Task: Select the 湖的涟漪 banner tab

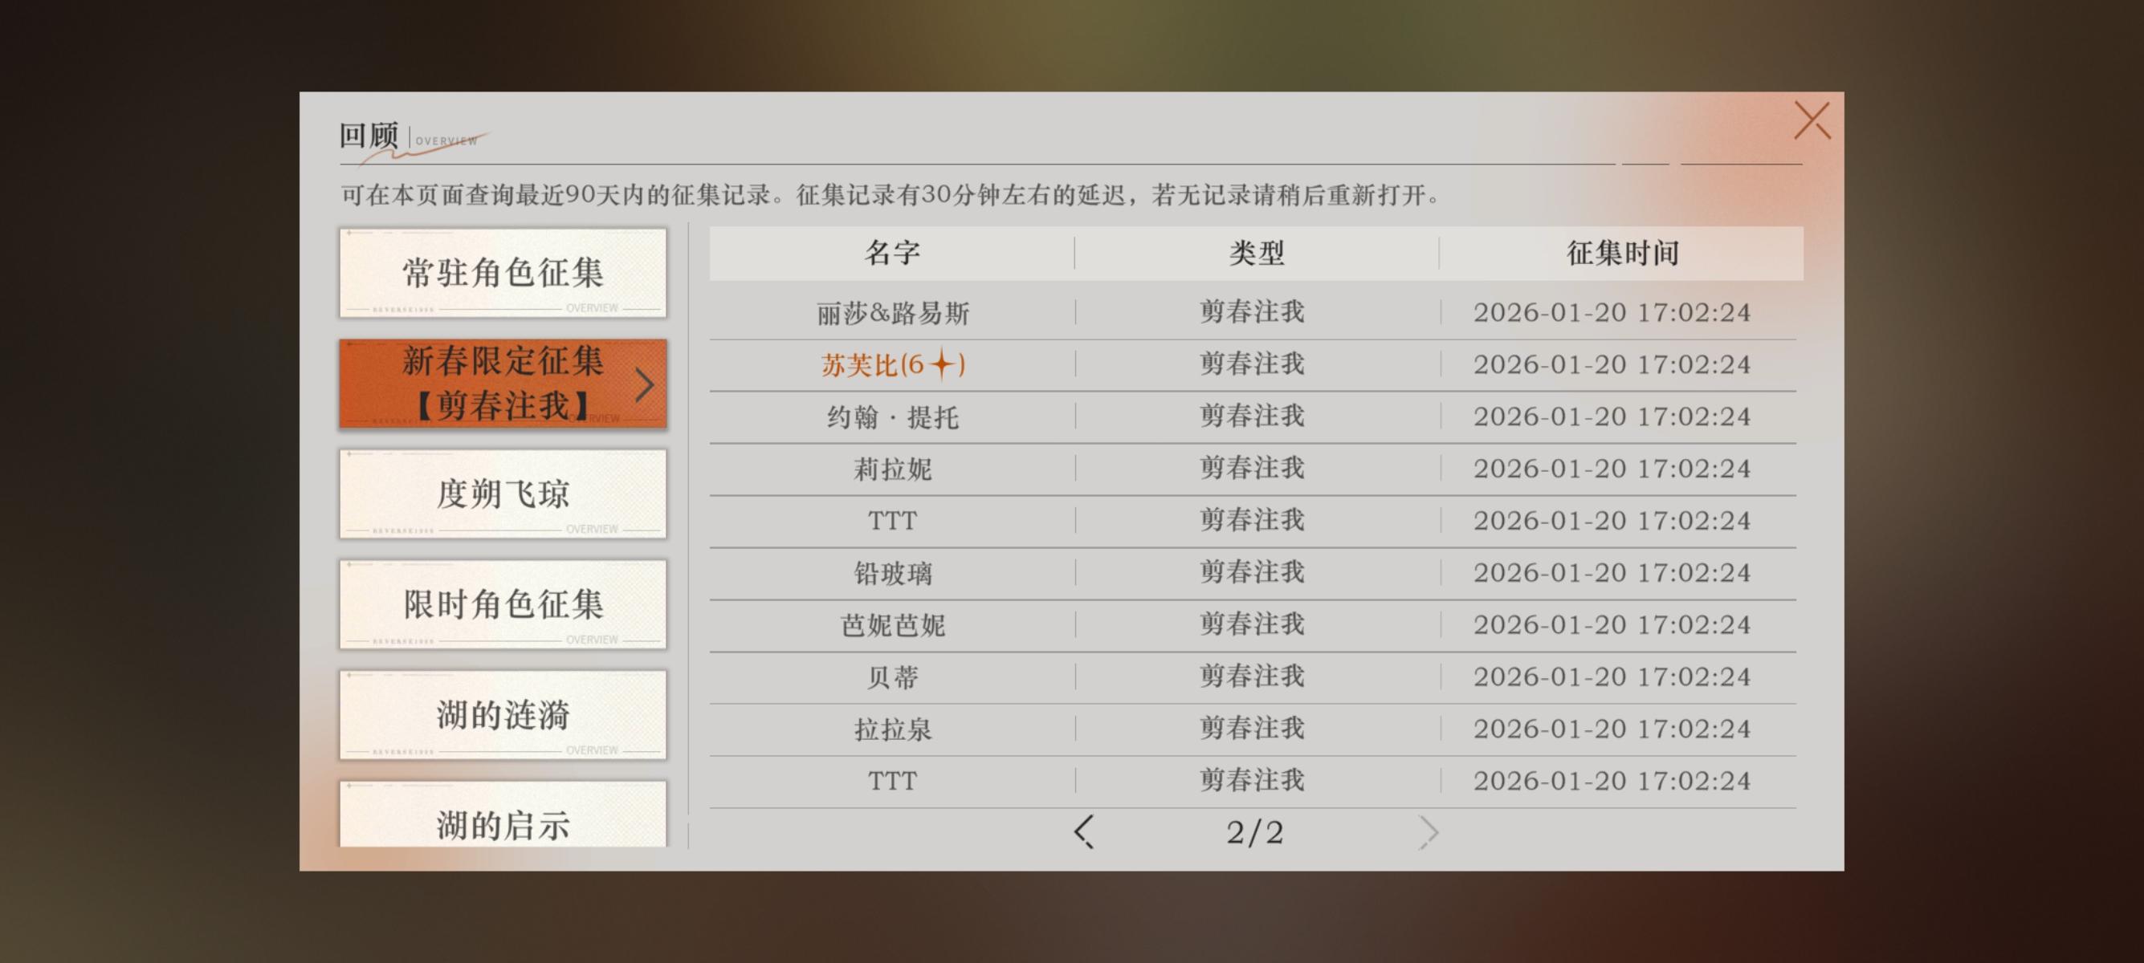Action: pos(503,715)
